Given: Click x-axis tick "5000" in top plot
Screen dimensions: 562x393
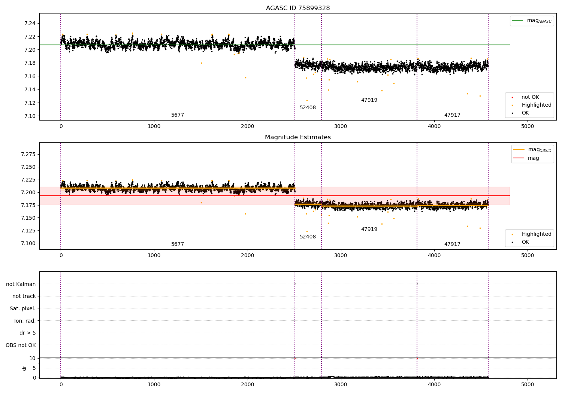Looking at the screenshot, I should click(x=528, y=127).
